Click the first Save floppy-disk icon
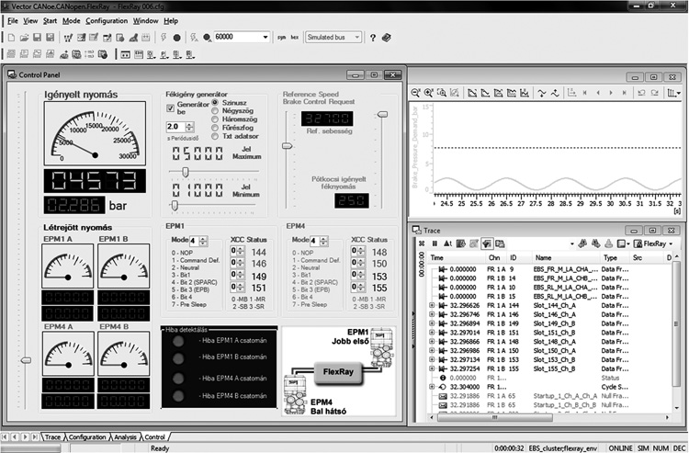689x453 pixels. click(38, 38)
